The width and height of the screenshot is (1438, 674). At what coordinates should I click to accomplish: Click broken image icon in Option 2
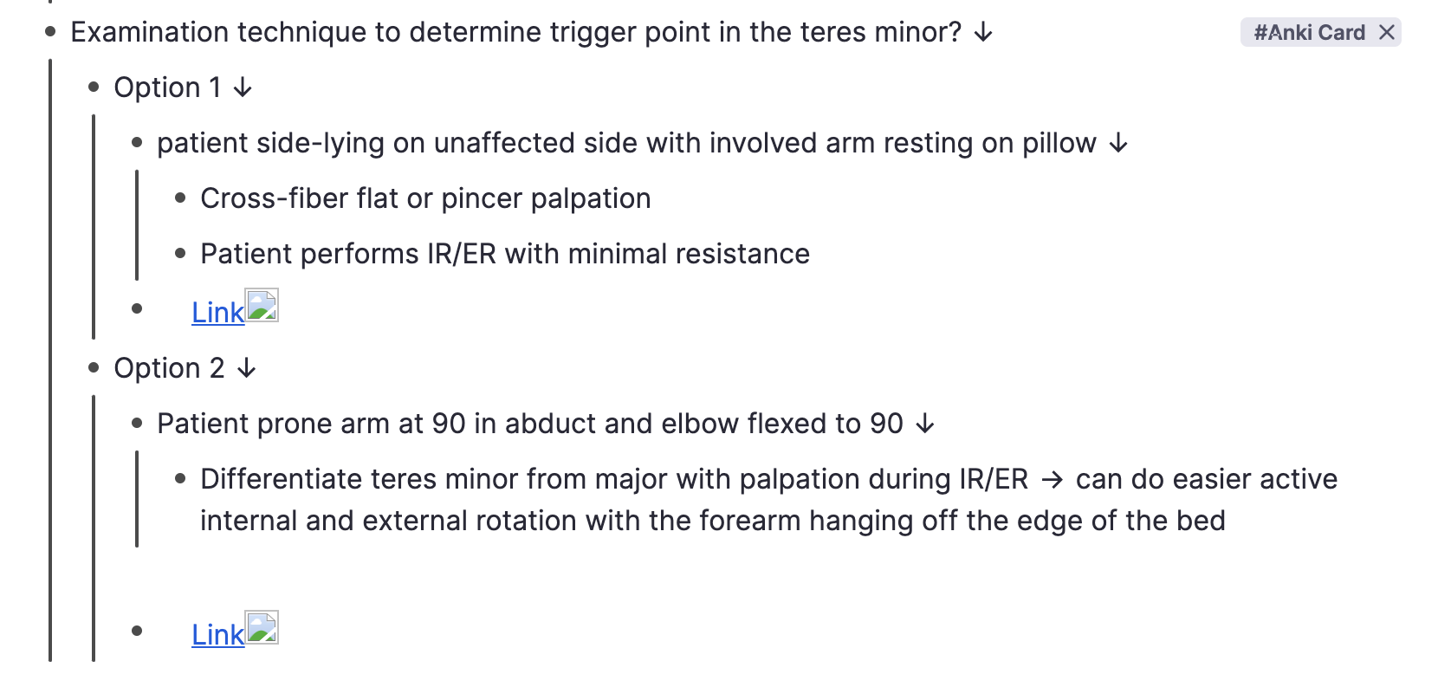[x=262, y=628]
